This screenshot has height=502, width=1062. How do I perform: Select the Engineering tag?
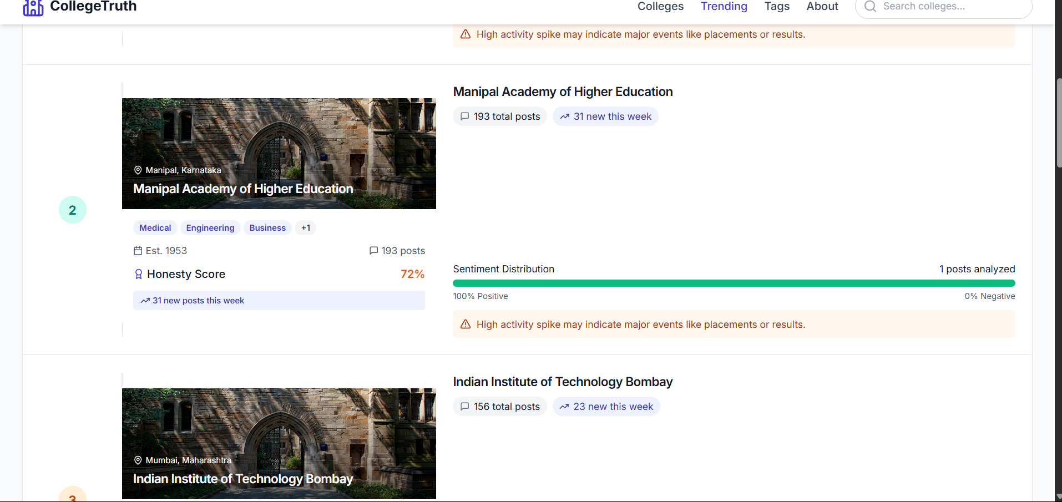pyautogui.click(x=210, y=228)
